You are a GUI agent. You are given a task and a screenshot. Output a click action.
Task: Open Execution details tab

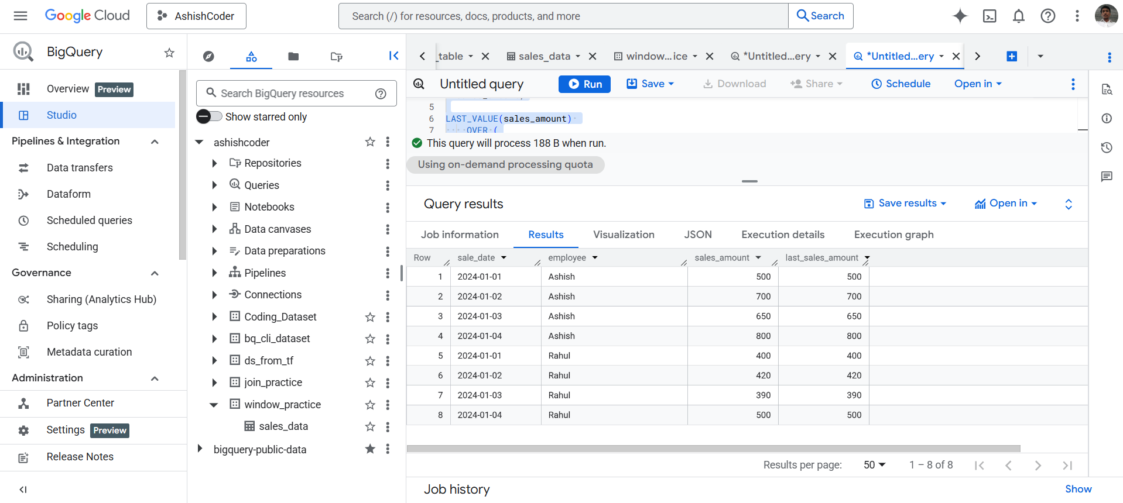tap(783, 235)
